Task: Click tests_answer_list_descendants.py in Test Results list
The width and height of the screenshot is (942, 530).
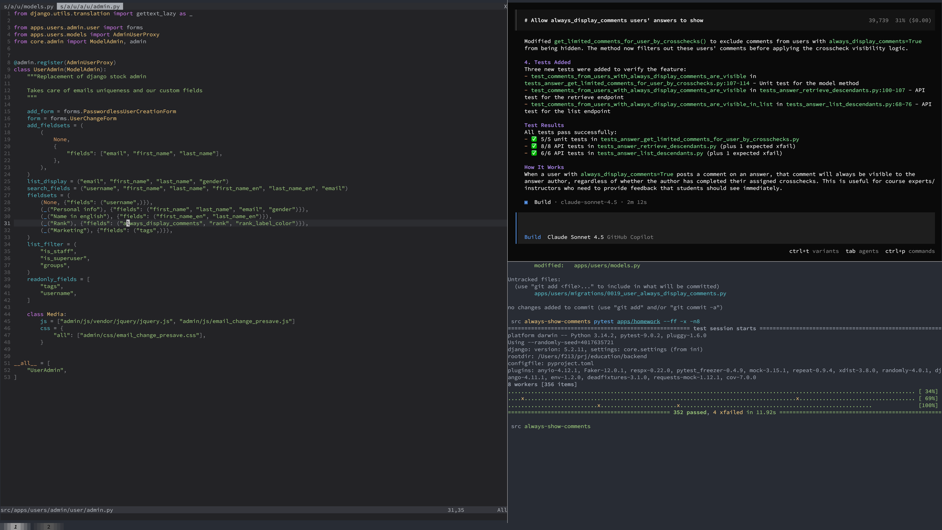Action: tap(650, 153)
